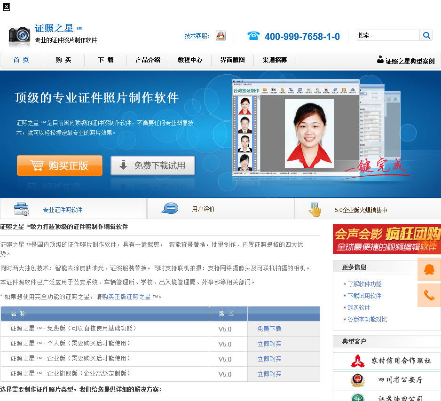Click the 免费下载试用 button

tap(153, 165)
